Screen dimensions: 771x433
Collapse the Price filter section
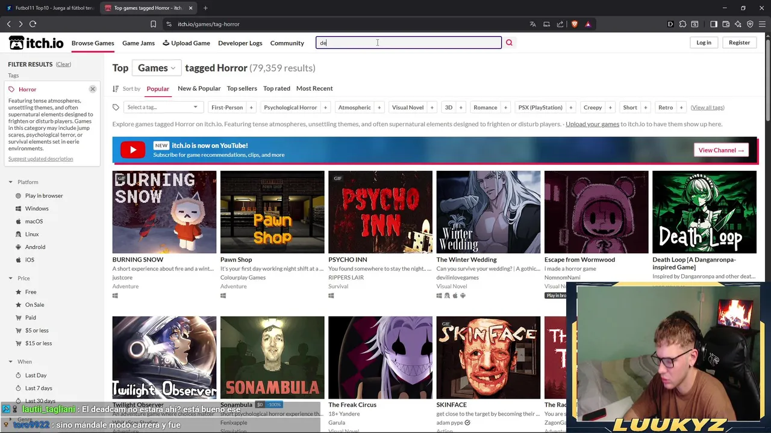[x=19, y=278]
